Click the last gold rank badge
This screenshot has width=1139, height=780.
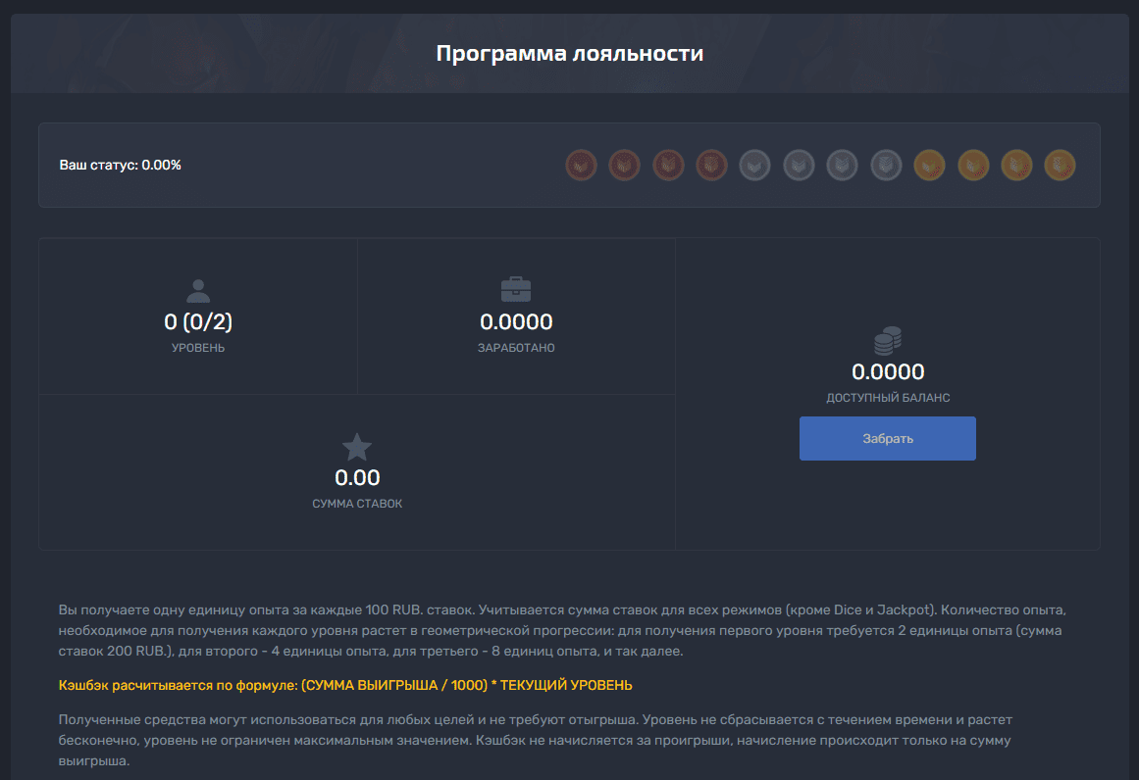click(1060, 165)
